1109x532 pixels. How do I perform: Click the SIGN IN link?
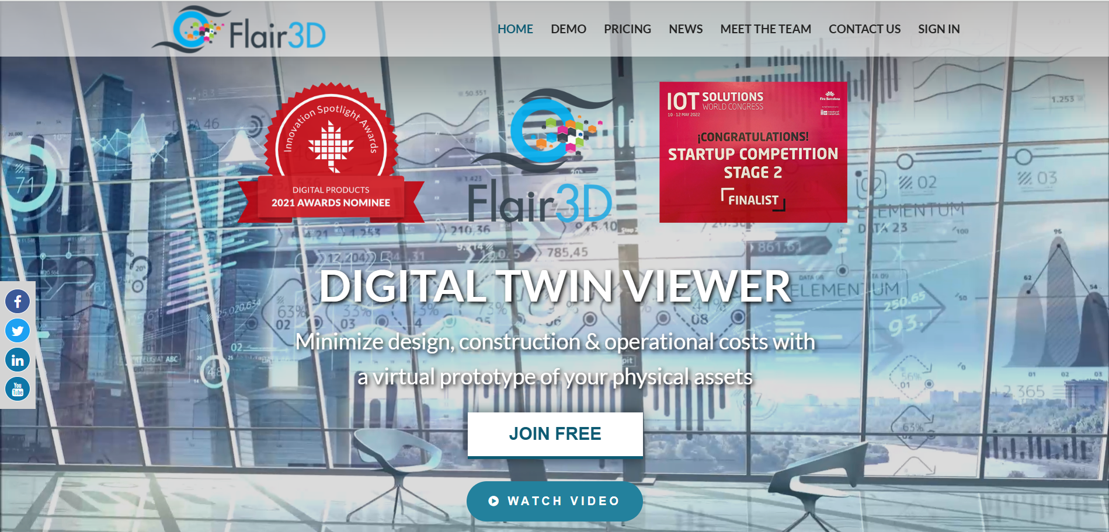click(x=938, y=29)
